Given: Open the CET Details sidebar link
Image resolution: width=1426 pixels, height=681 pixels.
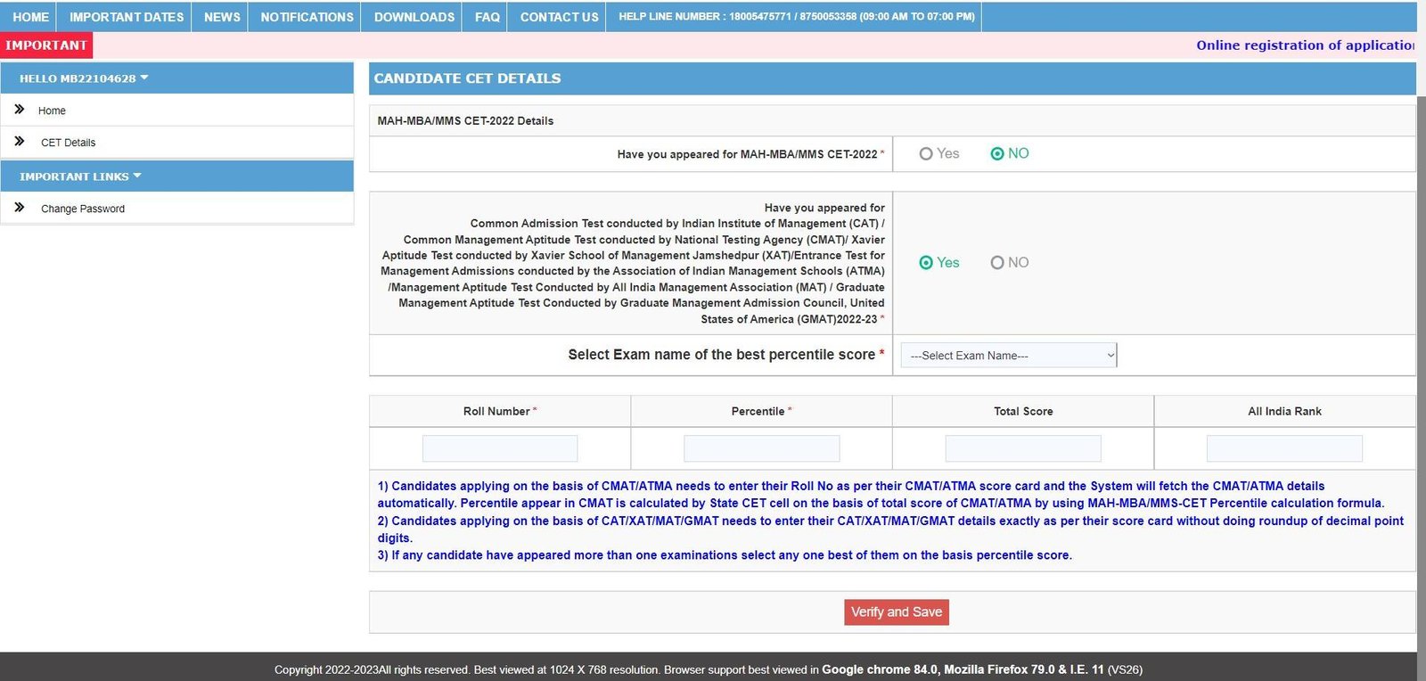Looking at the screenshot, I should [68, 143].
